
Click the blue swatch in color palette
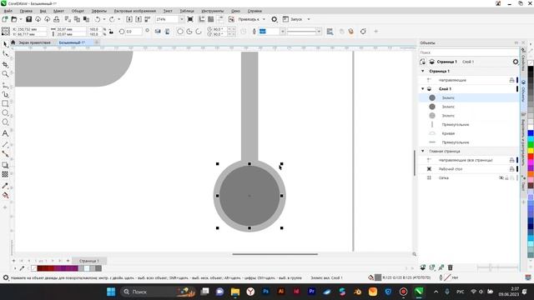click(x=531, y=133)
